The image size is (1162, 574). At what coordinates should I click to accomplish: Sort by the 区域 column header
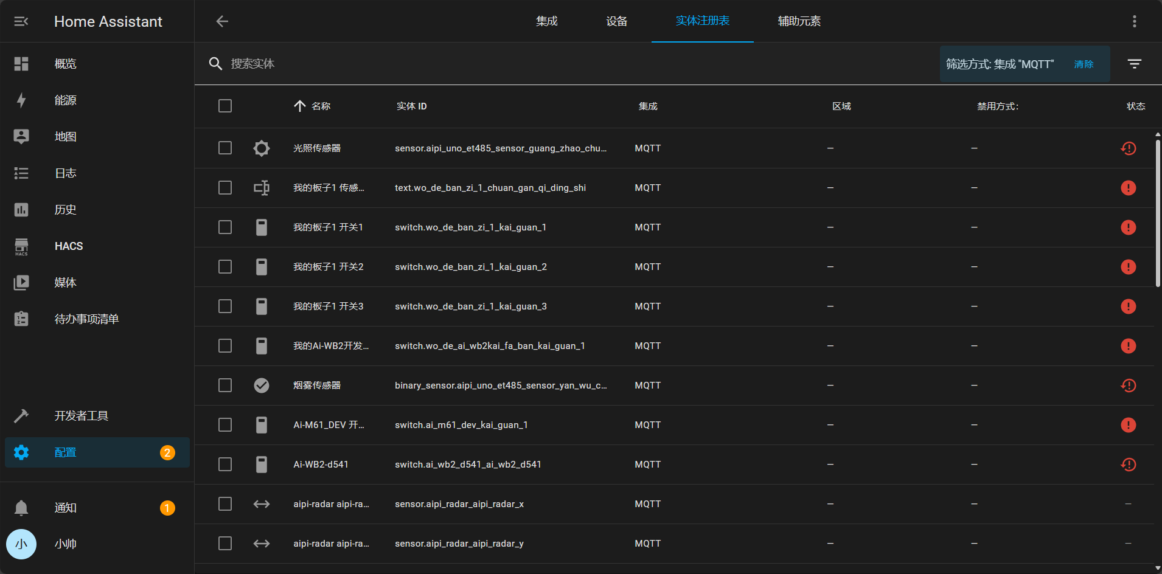click(842, 106)
